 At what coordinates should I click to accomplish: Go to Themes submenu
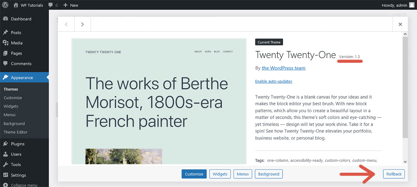11,89
